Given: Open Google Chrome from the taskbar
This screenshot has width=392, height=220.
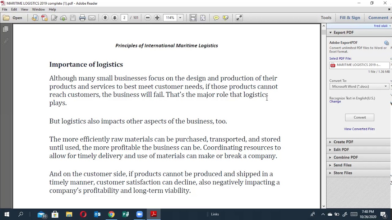Looking at the screenshot, I should [111, 215].
